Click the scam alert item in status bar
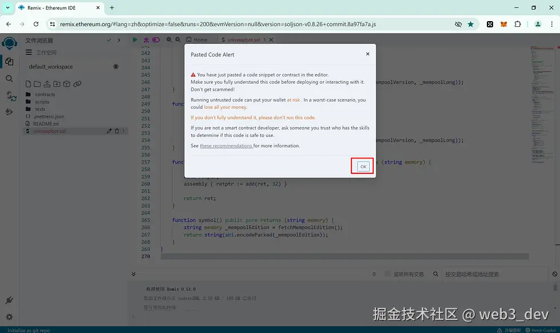Screen dimensions: 560x333 (x=509, y=330)
